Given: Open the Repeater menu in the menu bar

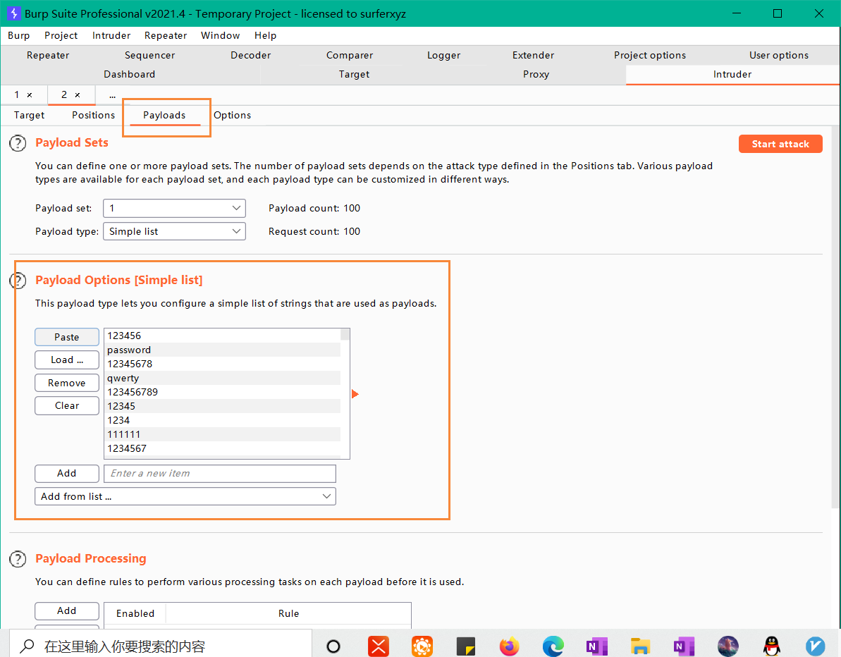Looking at the screenshot, I should pos(165,35).
